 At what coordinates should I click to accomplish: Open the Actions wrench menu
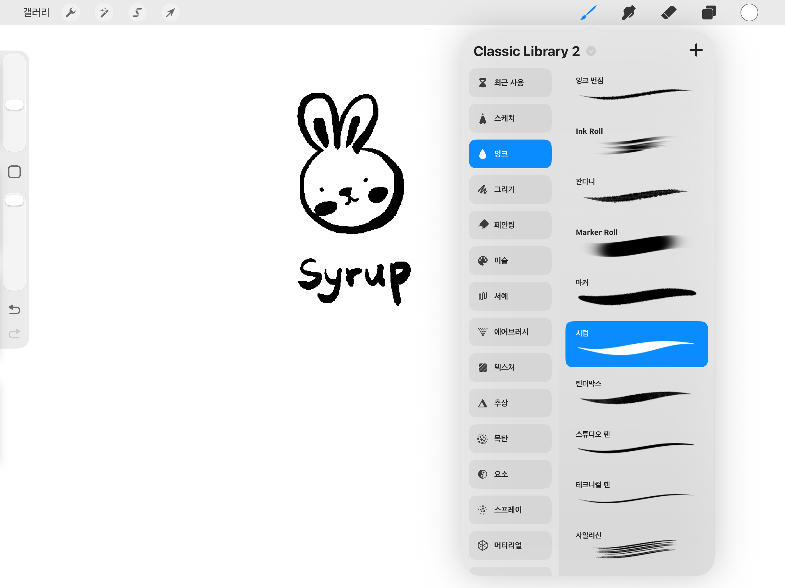71,13
